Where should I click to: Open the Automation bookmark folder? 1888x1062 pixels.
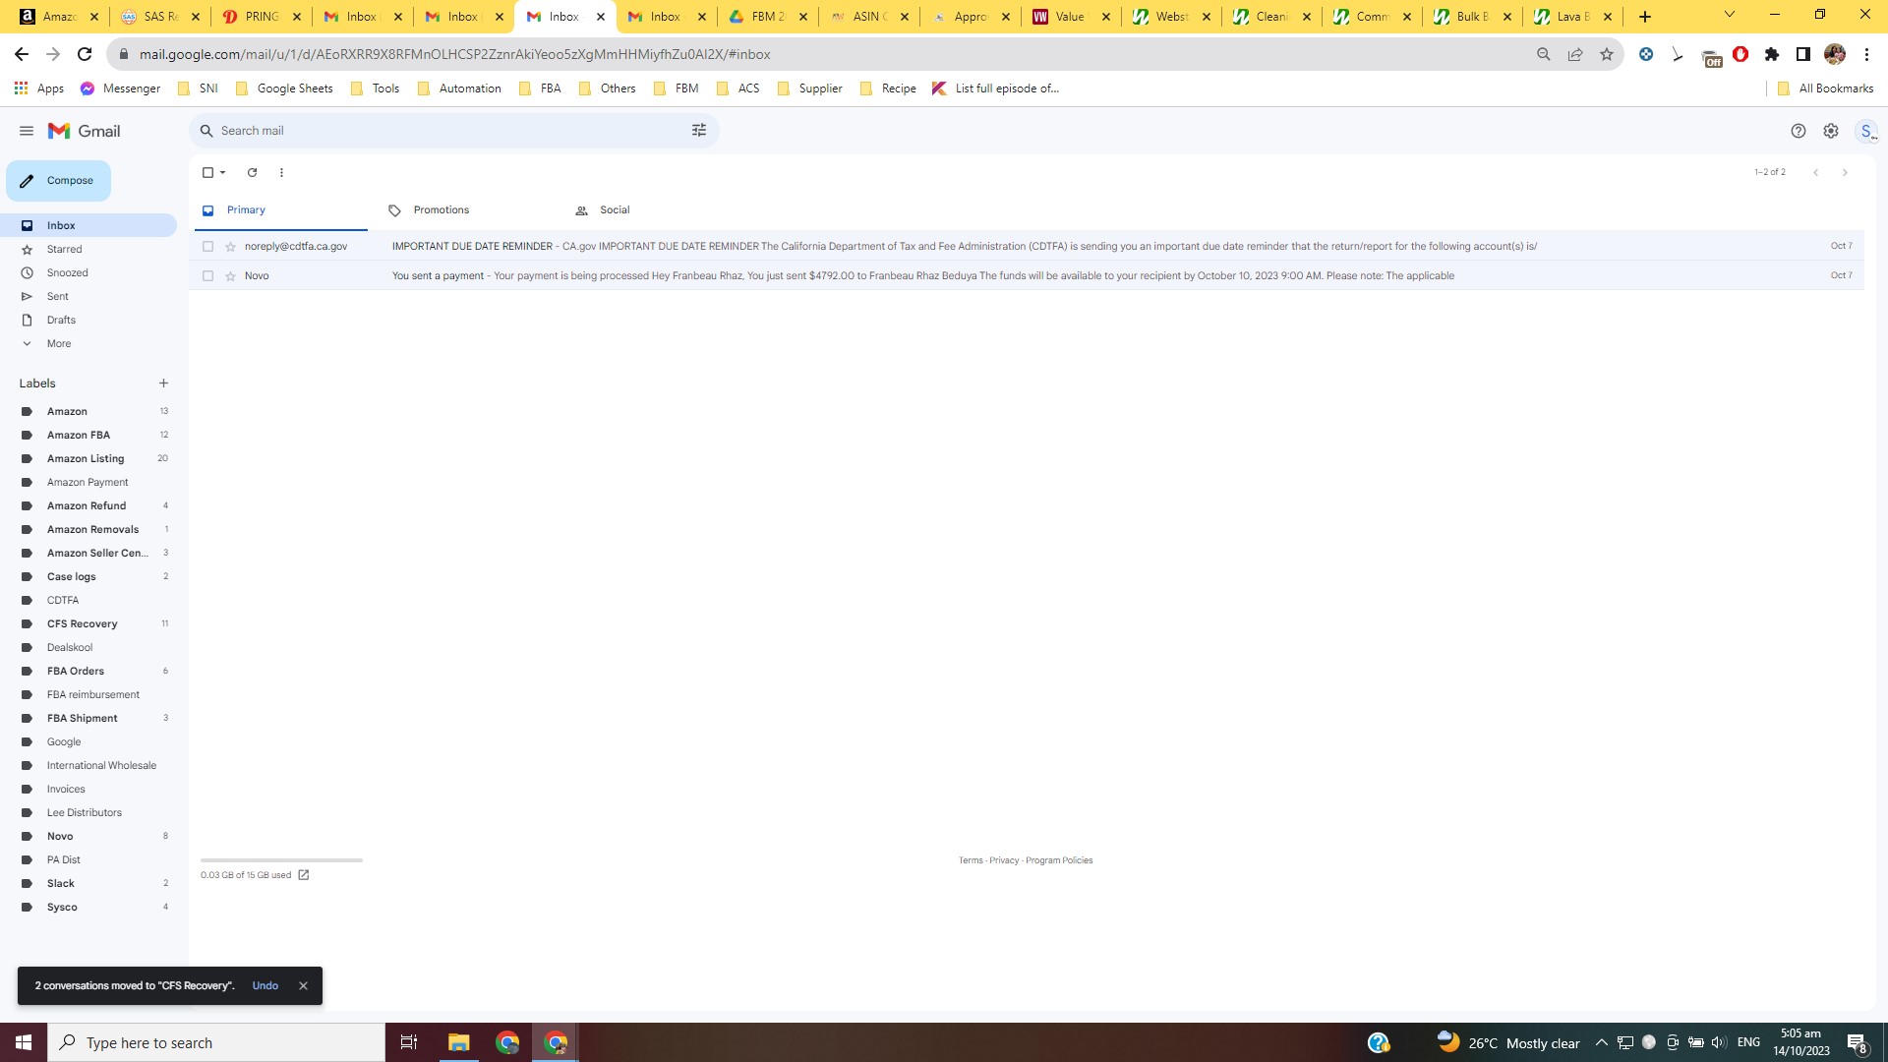coord(459,88)
